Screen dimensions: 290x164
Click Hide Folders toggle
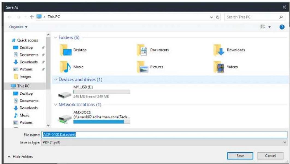tap(20, 157)
